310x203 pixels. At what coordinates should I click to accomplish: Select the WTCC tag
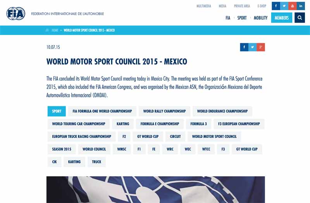tap(206, 149)
